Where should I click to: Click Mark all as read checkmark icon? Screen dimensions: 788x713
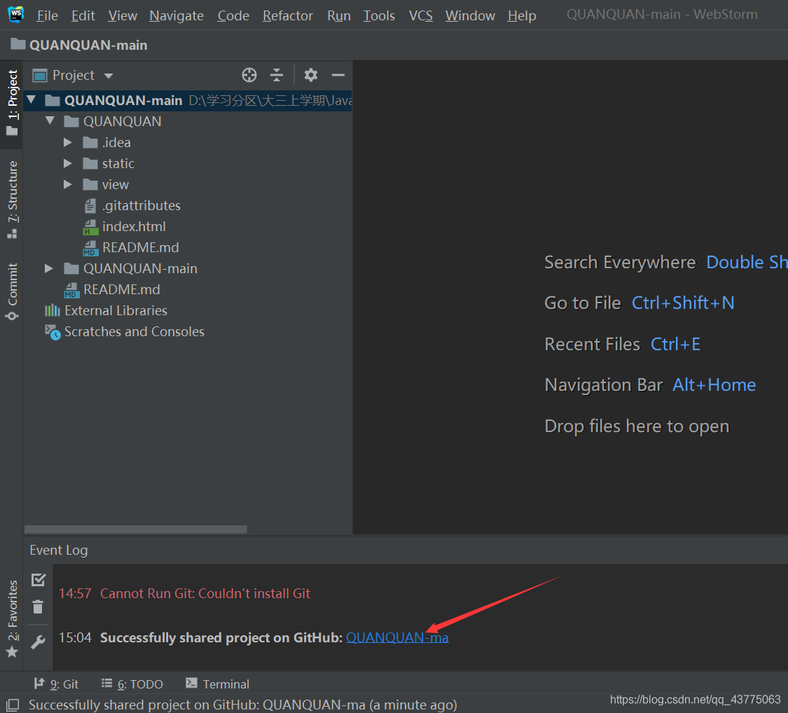click(x=39, y=580)
